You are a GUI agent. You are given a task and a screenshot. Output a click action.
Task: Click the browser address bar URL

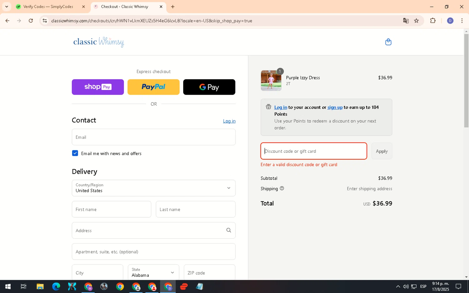(152, 21)
